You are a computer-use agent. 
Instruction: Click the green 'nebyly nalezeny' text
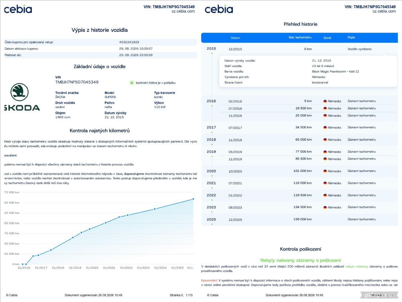[356, 266]
